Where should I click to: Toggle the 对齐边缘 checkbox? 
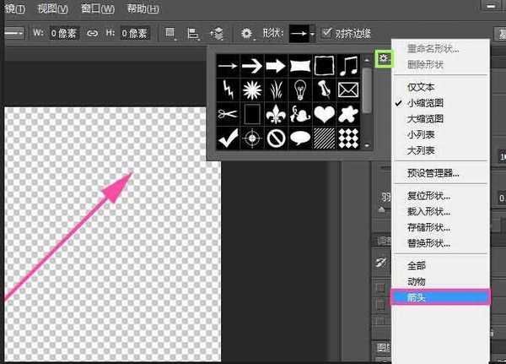(x=327, y=33)
